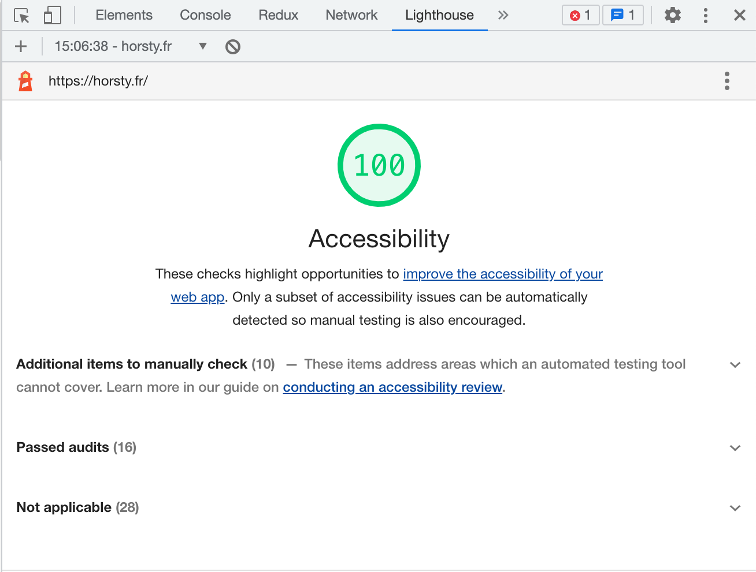Open the Redux tab
756x572 pixels.
click(x=279, y=16)
